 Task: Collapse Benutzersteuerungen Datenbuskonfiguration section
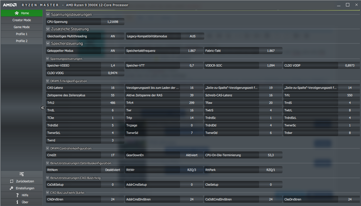[48, 163]
